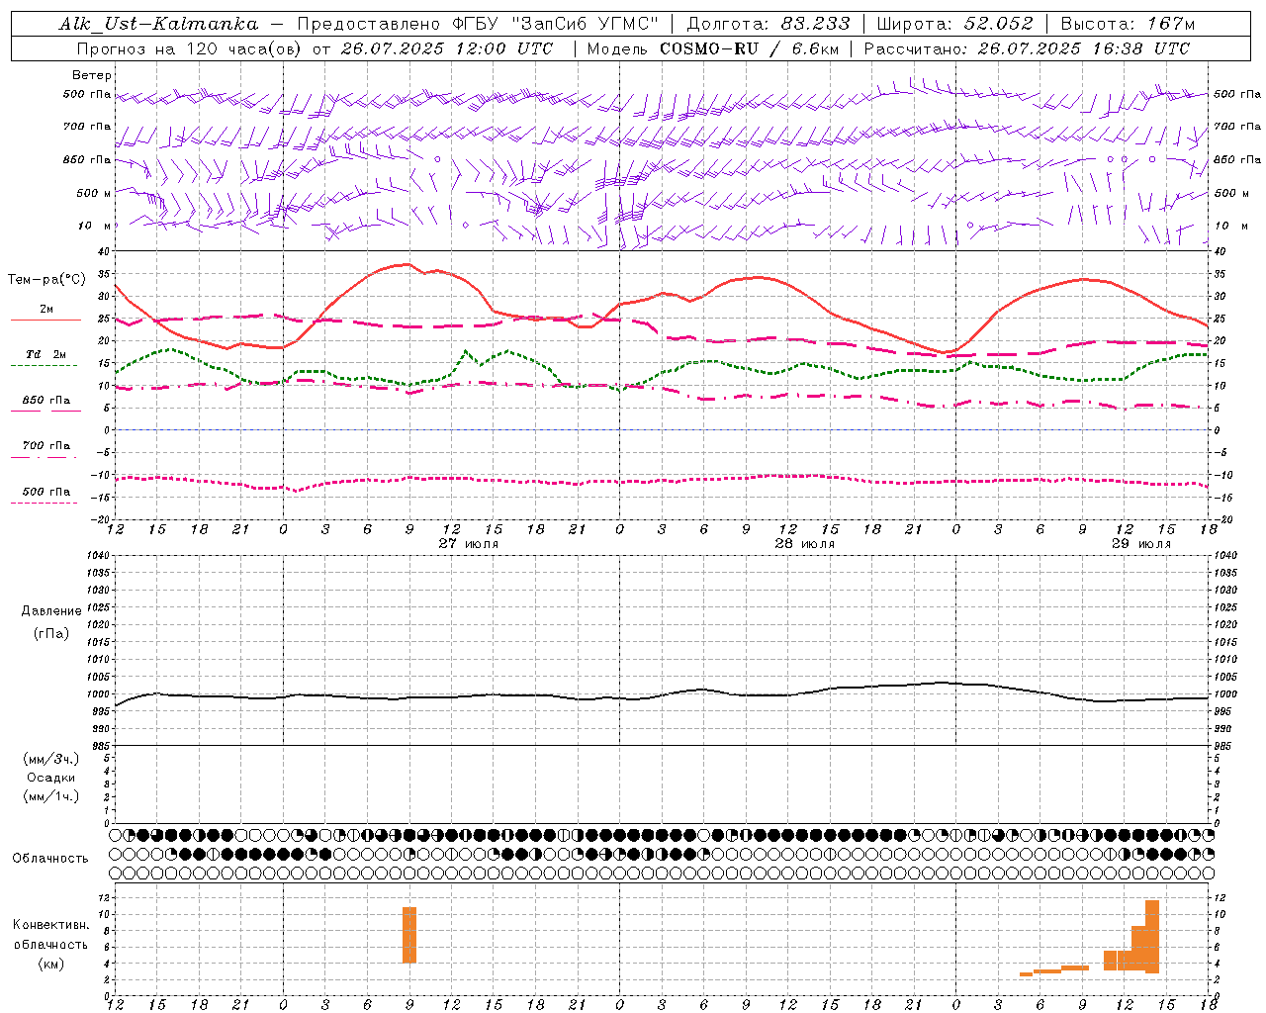Select the 500 гПа temperature legend entry
1266x1013 pixels.
[45, 492]
